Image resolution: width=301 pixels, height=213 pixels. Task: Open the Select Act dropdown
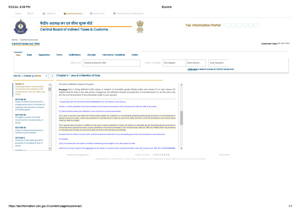coord(112,63)
